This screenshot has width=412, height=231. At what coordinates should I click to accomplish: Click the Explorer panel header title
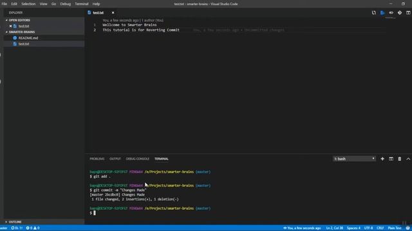tap(15, 13)
